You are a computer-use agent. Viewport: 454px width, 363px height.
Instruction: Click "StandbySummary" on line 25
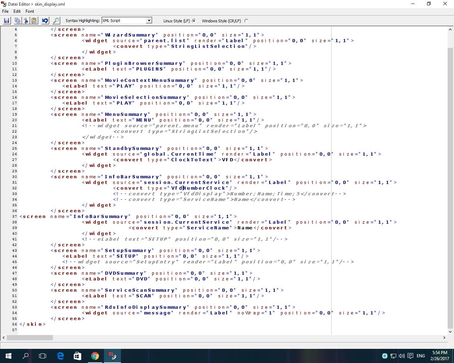click(132, 148)
